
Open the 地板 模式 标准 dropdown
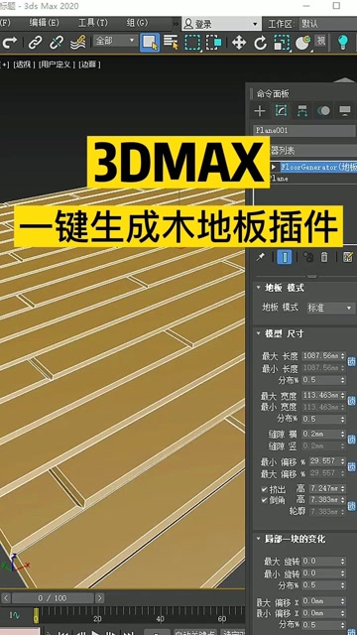click(x=330, y=308)
